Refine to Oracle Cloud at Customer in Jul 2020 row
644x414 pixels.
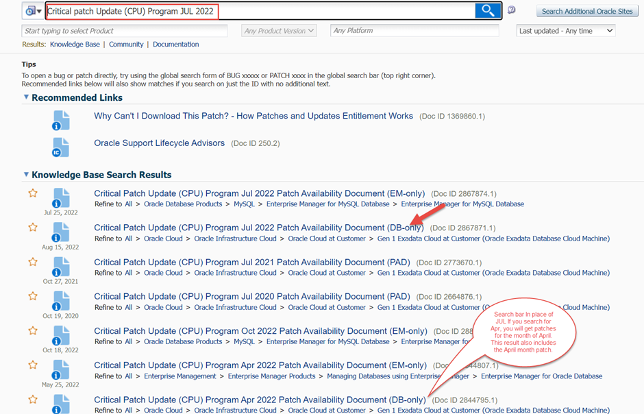327,307
